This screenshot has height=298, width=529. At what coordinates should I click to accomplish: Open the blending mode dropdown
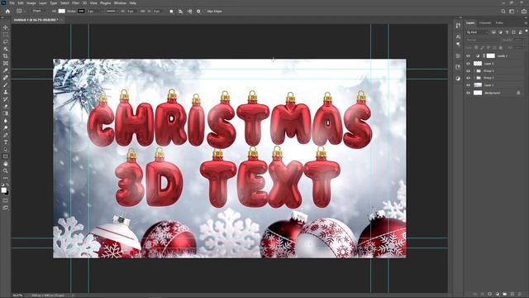(482, 40)
